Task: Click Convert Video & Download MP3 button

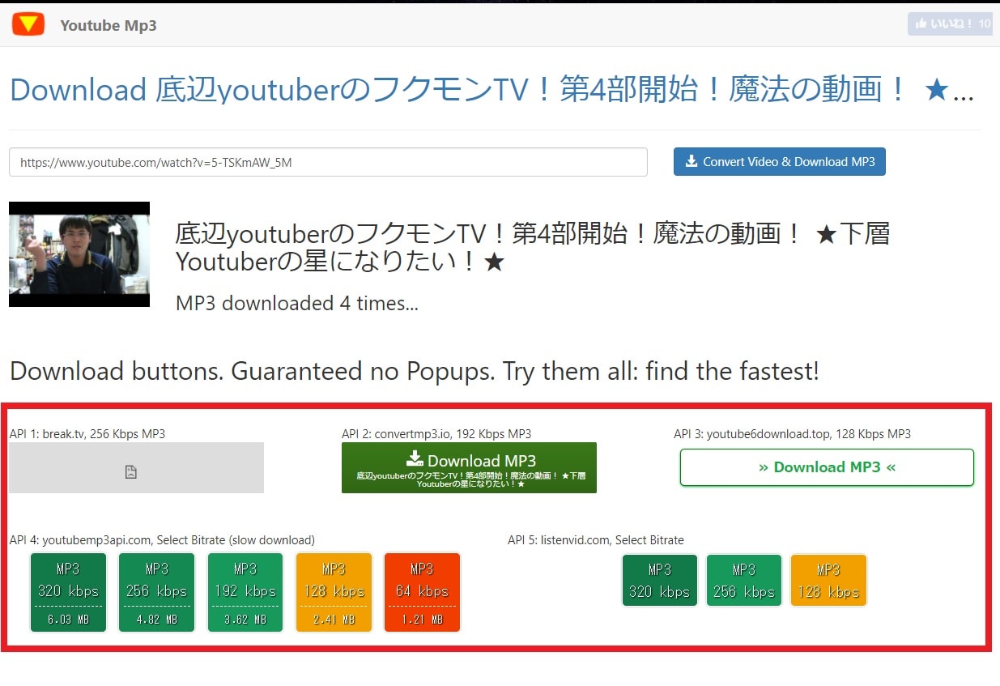Action: 780,161
